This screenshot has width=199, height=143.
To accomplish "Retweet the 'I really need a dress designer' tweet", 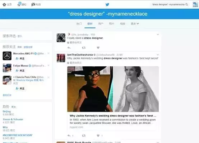I will [84, 48].
